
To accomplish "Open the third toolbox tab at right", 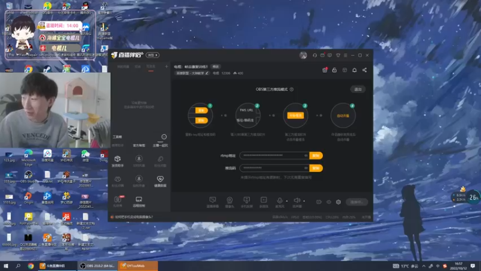I will coord(160,145).
